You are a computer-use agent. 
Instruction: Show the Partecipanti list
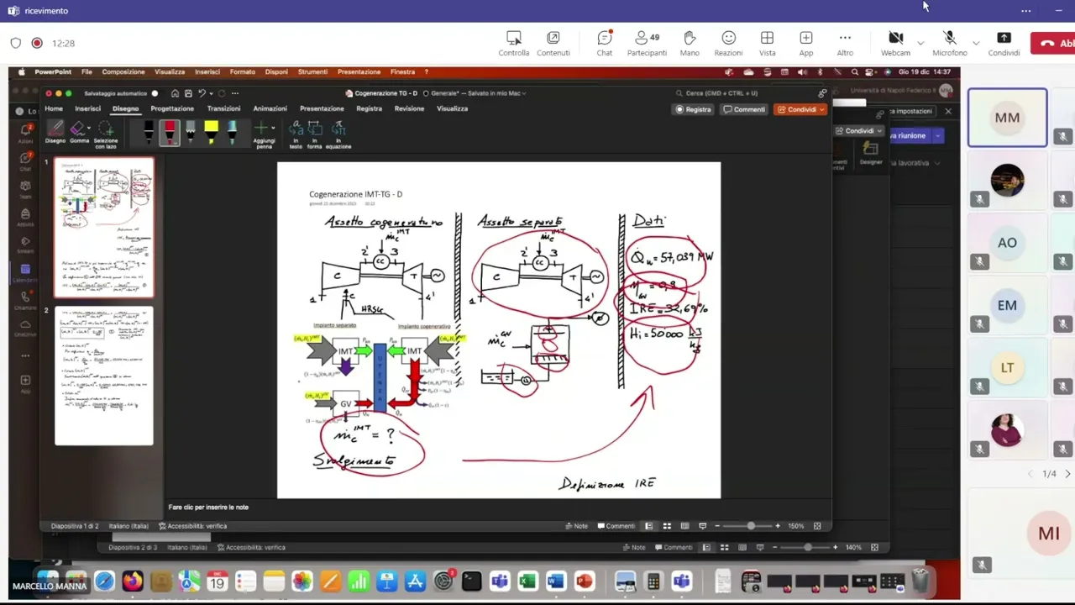(647, 43)
